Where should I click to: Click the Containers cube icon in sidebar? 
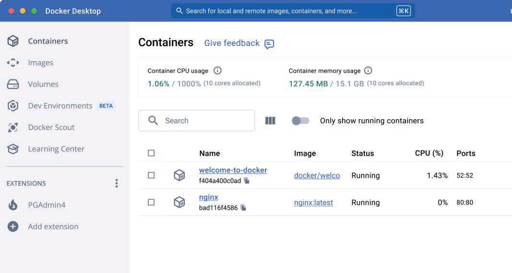(13, 41)
